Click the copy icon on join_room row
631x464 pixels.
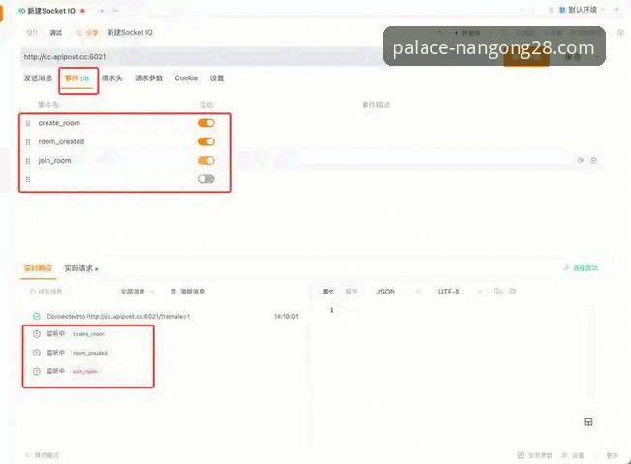click(581, 160)
